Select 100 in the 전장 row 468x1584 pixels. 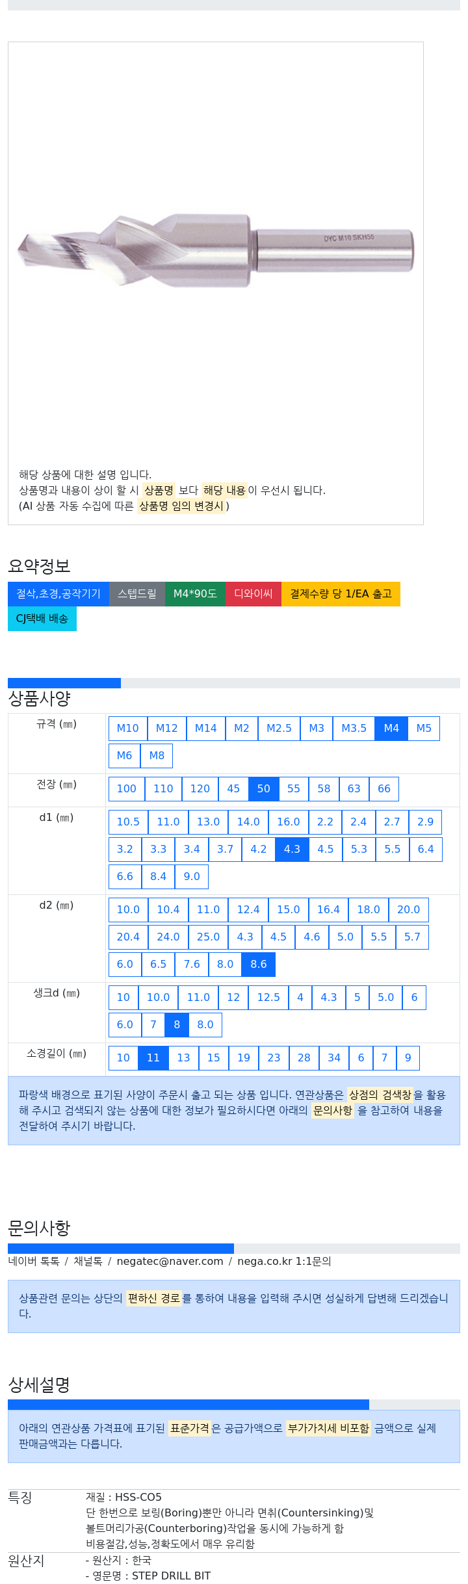(x=126, y=788)
